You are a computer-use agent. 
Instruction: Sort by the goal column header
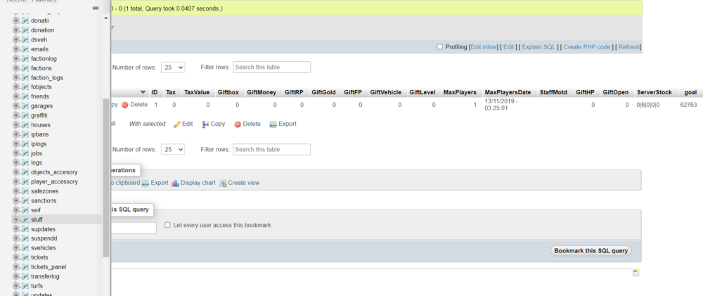(x=691, y=92)
